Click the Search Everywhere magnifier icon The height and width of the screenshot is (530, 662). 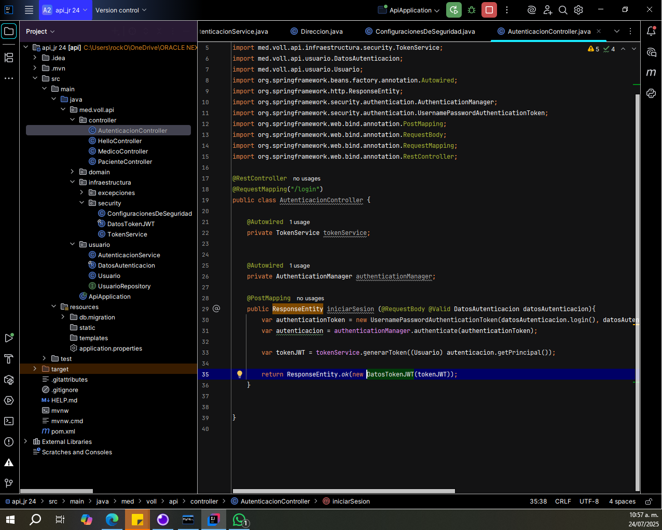point(563,10)
